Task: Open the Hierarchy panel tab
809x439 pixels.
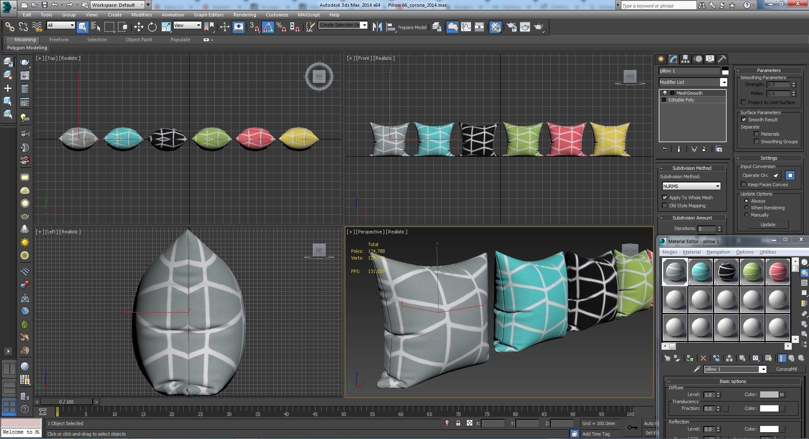Action: [686, 59]
